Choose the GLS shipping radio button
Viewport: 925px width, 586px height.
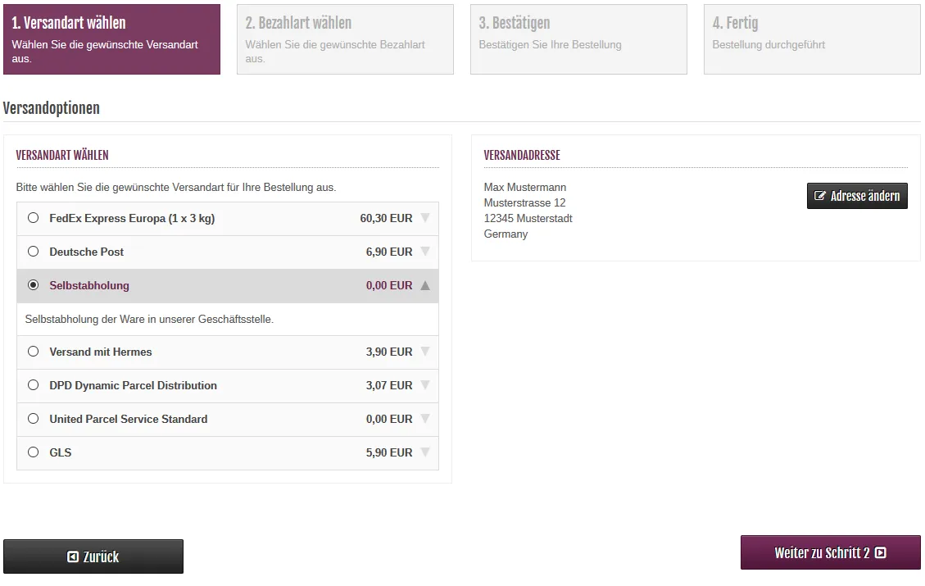coord(33,452)
